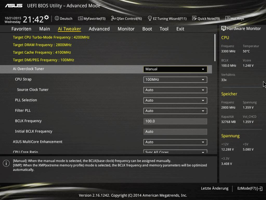Screen dimensions: 266x200
Task: Launch Qfan Control(F6)
Action: [126, 18]
